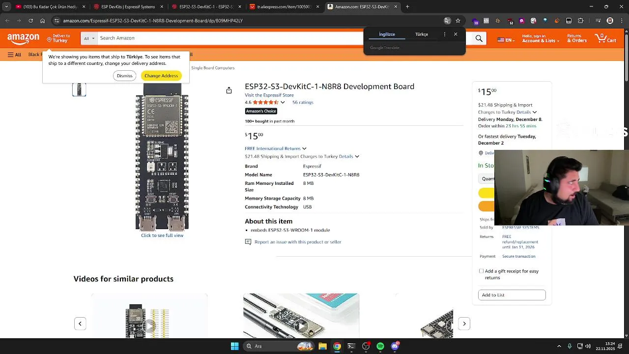
Task: Click Single Board Computers breadcrumb
Action: pyautogui.click(x=213, y=68)
